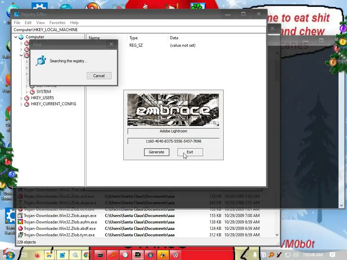Open the volume tray icon
347x260 pixels.
coord(295,255)
